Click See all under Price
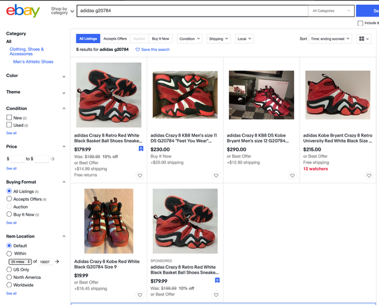Viewport: 379px width, 305px height. (11, 168)
